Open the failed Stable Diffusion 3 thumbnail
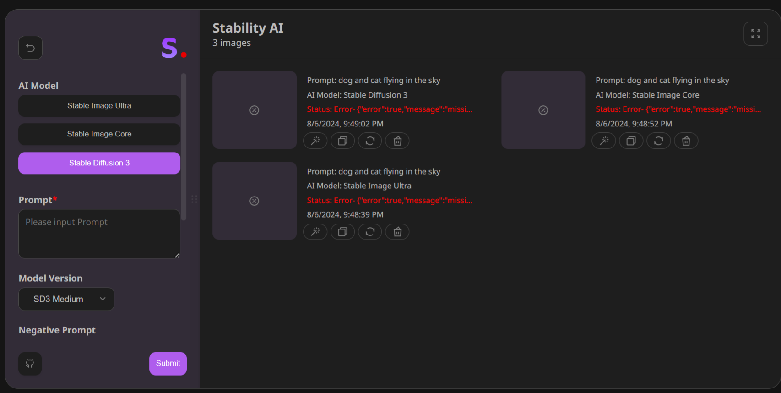 point(255,110)
